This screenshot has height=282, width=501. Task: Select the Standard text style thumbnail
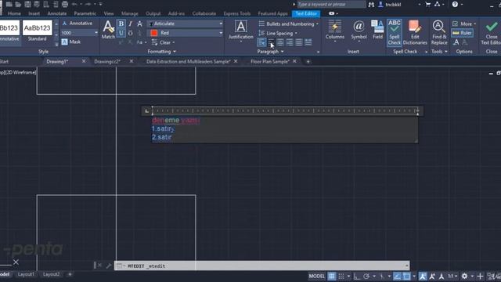click(x=37, y=31)
